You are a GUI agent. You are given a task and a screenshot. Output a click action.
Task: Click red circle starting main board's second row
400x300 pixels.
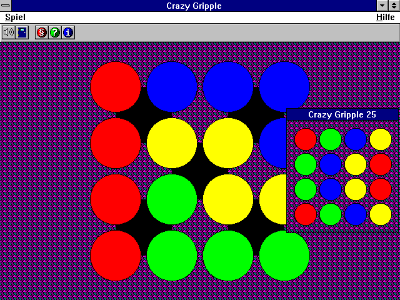(116, 143)
